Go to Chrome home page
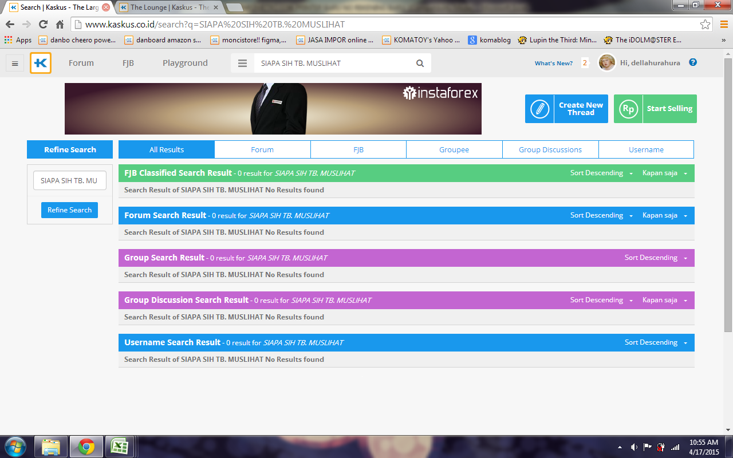 (60, 25)
